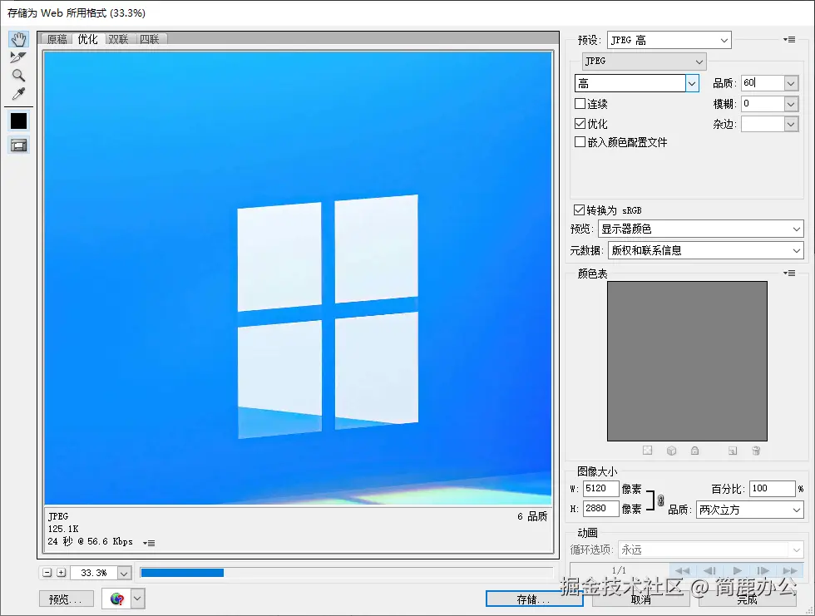
Task: Open the 预览 显示器颜色 dropdown
Action: 700,229
